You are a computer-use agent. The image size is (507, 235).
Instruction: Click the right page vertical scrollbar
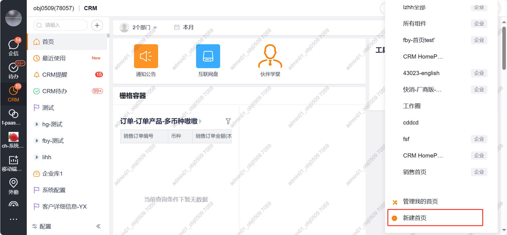(504, 48)
